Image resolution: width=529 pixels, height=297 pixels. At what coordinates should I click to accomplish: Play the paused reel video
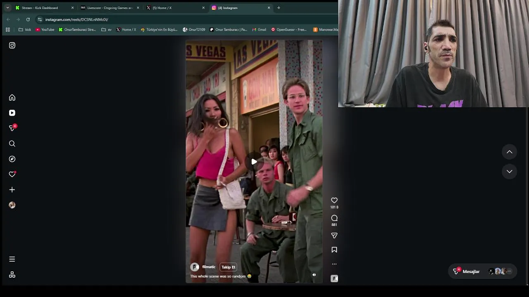pos(254,162)
